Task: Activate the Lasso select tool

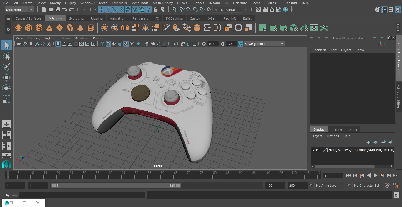Action: tap(6, 56)
